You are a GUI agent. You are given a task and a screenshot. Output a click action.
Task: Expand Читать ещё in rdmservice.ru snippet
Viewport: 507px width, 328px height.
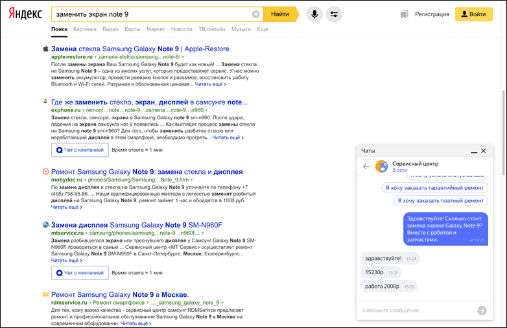click(x=136, y=323)
